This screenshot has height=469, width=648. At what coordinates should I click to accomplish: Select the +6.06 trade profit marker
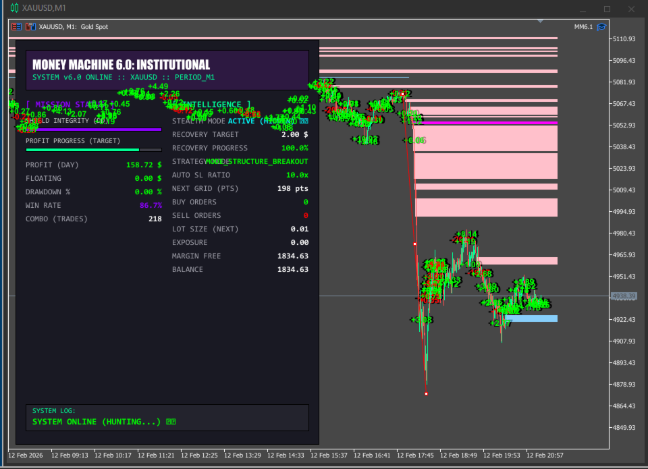tap(414, 140)
